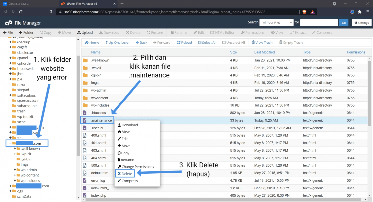Open the All Your Files search dropdown
The image size is (373, 202).
point(276,22)
